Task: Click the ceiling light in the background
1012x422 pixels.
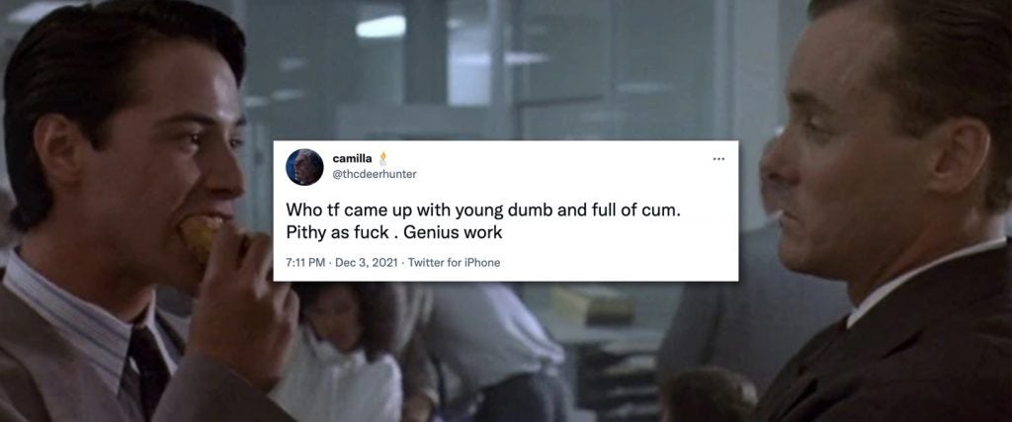Action: (x=380, y=27)
